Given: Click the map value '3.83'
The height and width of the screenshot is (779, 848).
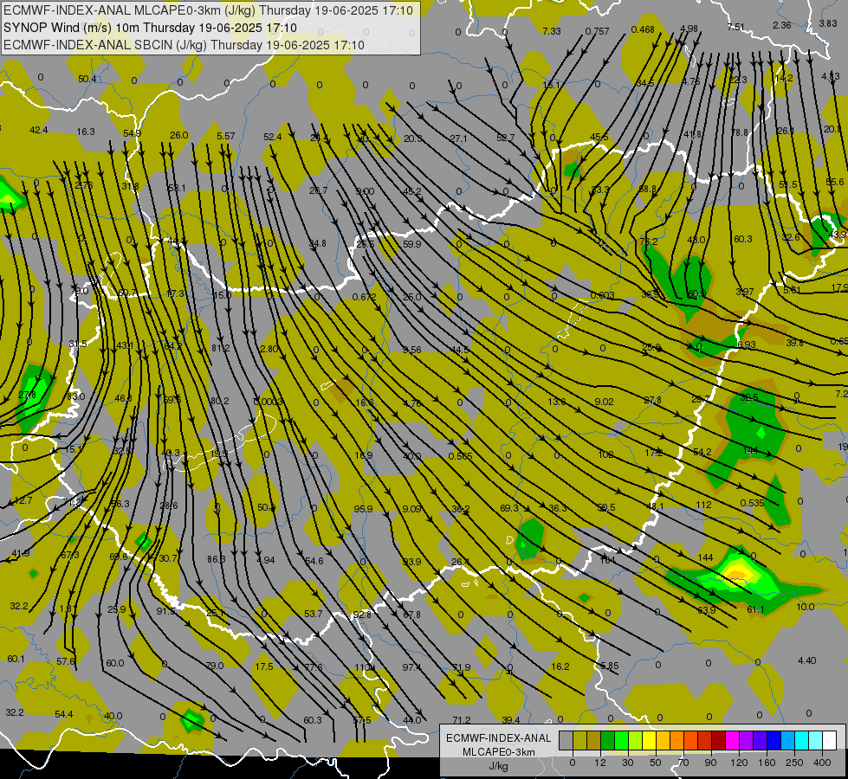Looking at the screenshot, I should [x=828, y=23].
